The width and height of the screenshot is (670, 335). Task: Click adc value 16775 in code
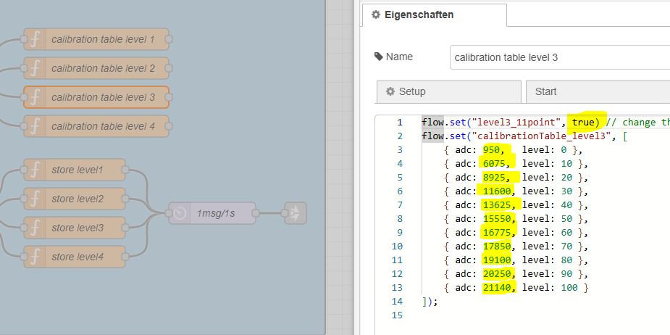[496, 232]
